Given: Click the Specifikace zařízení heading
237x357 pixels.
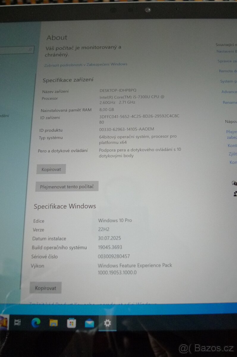Looking at the screenshot, I should point(68,80).
